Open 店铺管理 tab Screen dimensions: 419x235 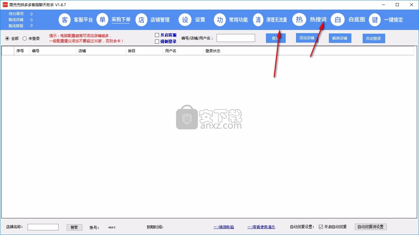(160, 20)
